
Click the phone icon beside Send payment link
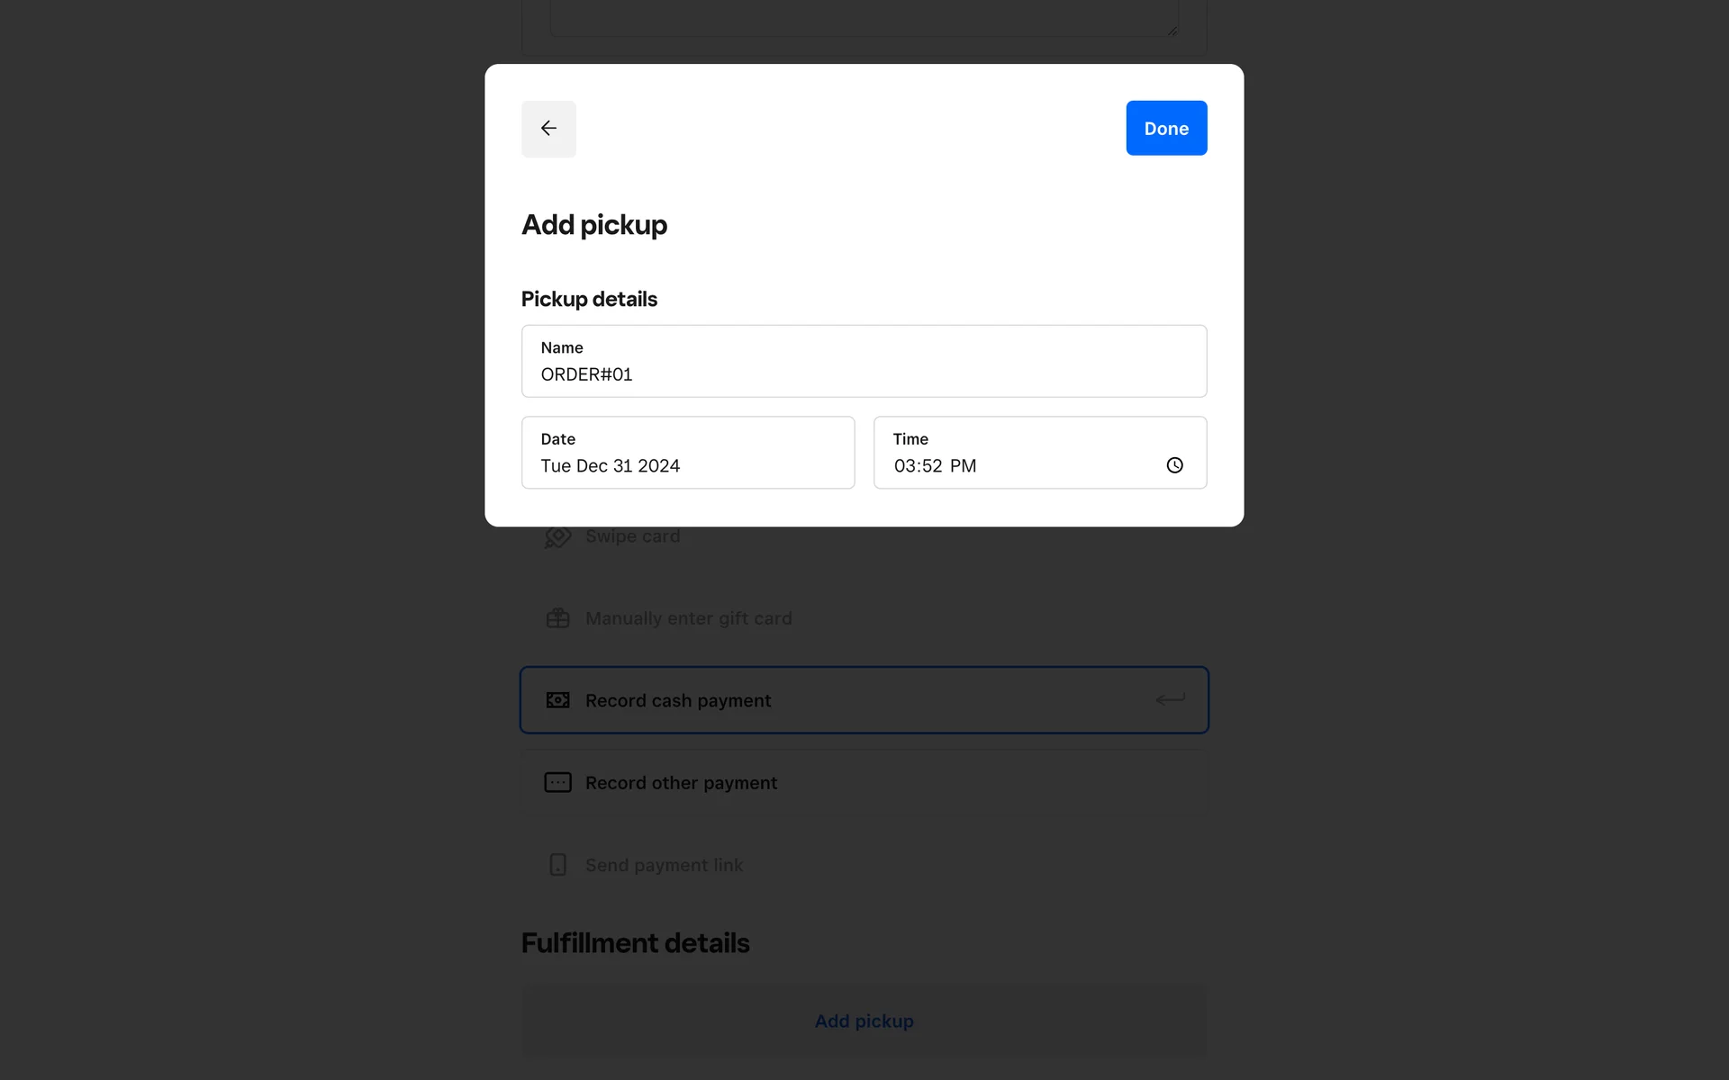click(x=557, y=865)
